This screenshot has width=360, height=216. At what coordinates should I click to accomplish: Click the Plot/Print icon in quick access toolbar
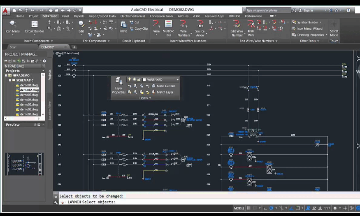tap(51, 10)
